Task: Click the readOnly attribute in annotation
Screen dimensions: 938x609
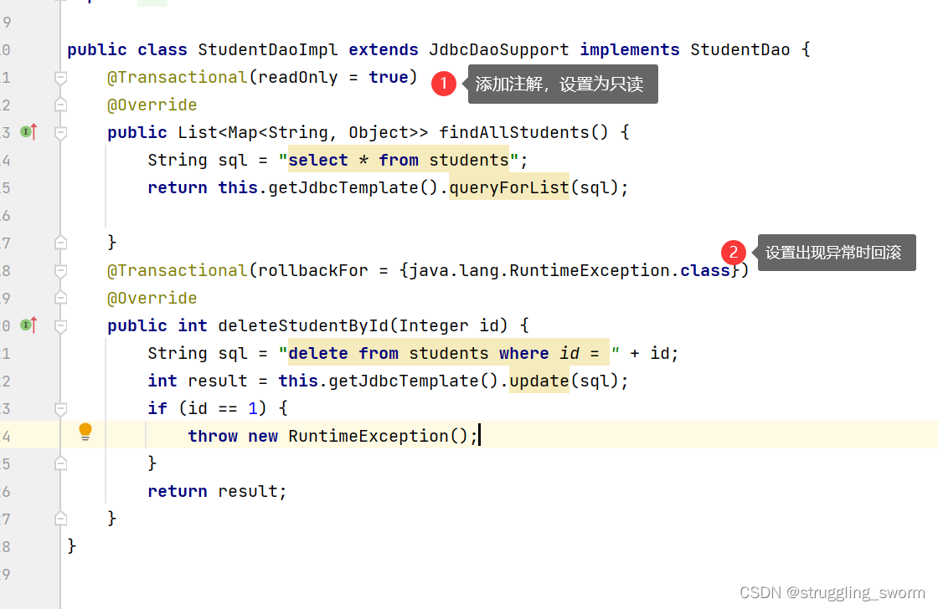Action: 297,78
